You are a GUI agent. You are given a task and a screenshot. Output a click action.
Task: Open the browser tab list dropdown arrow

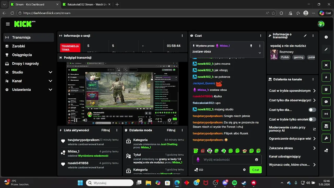click(x=4, y=4)
